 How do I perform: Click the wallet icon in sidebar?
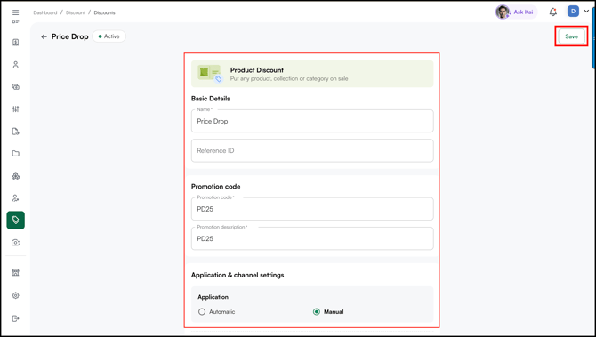(x=16, y=86)
